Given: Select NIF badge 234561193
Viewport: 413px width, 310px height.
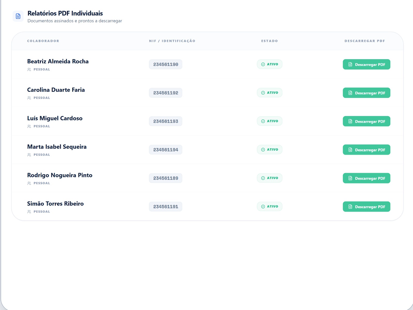Looking at the screenshot, I should (165, 121).
